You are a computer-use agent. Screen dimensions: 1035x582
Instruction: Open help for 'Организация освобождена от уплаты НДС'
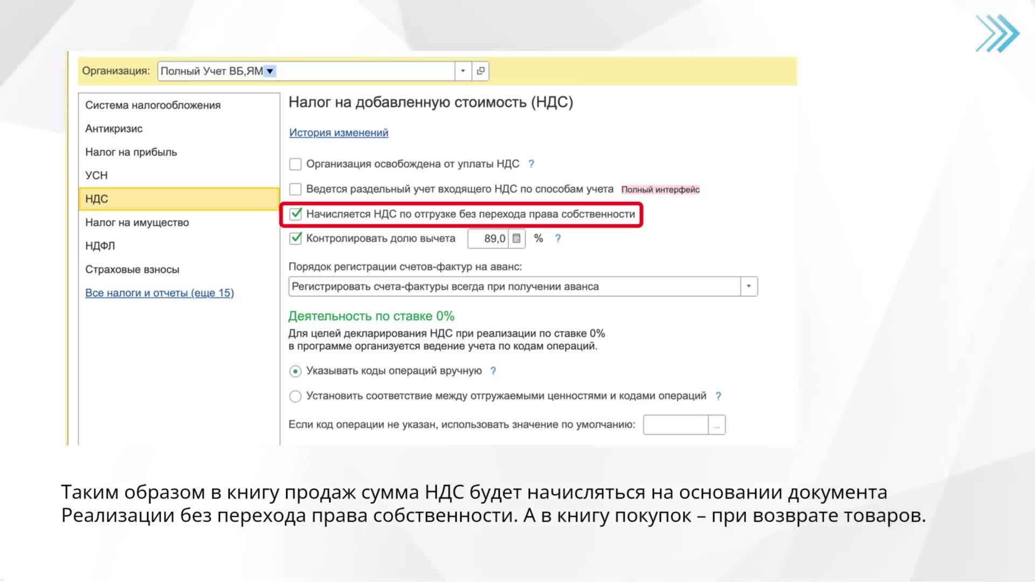coord(532,164)
